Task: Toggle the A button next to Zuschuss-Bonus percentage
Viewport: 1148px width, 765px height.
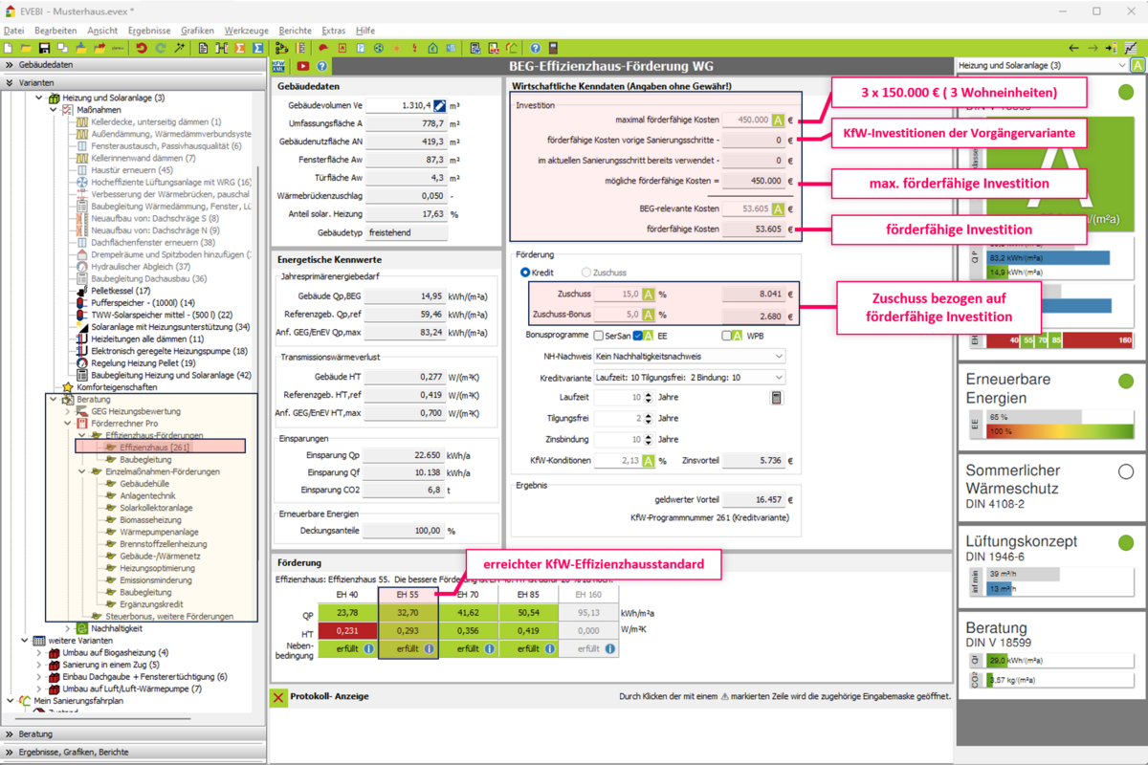Action: 648,315
